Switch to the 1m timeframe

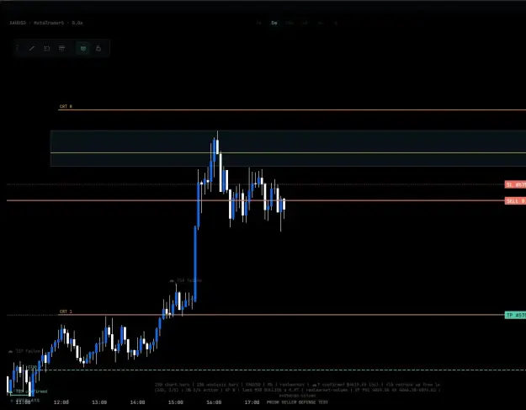(258, 23)
